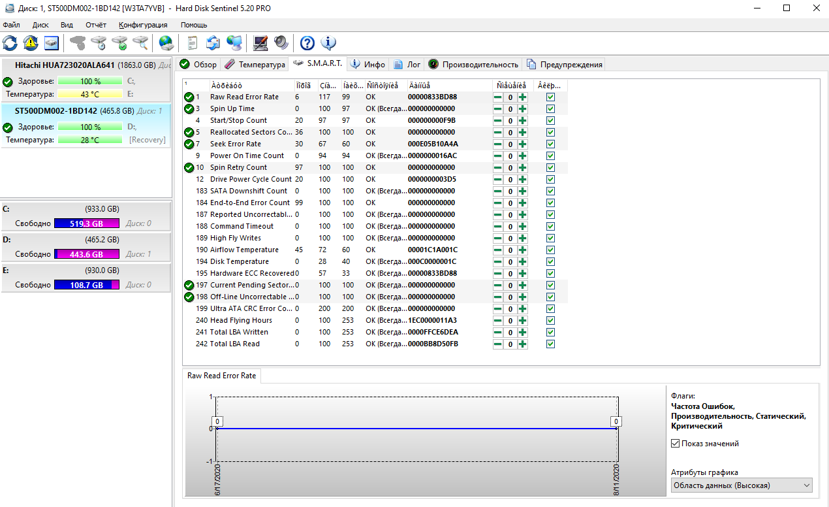Click the blue info bubble toolbar icon

(x=328, y=43)
